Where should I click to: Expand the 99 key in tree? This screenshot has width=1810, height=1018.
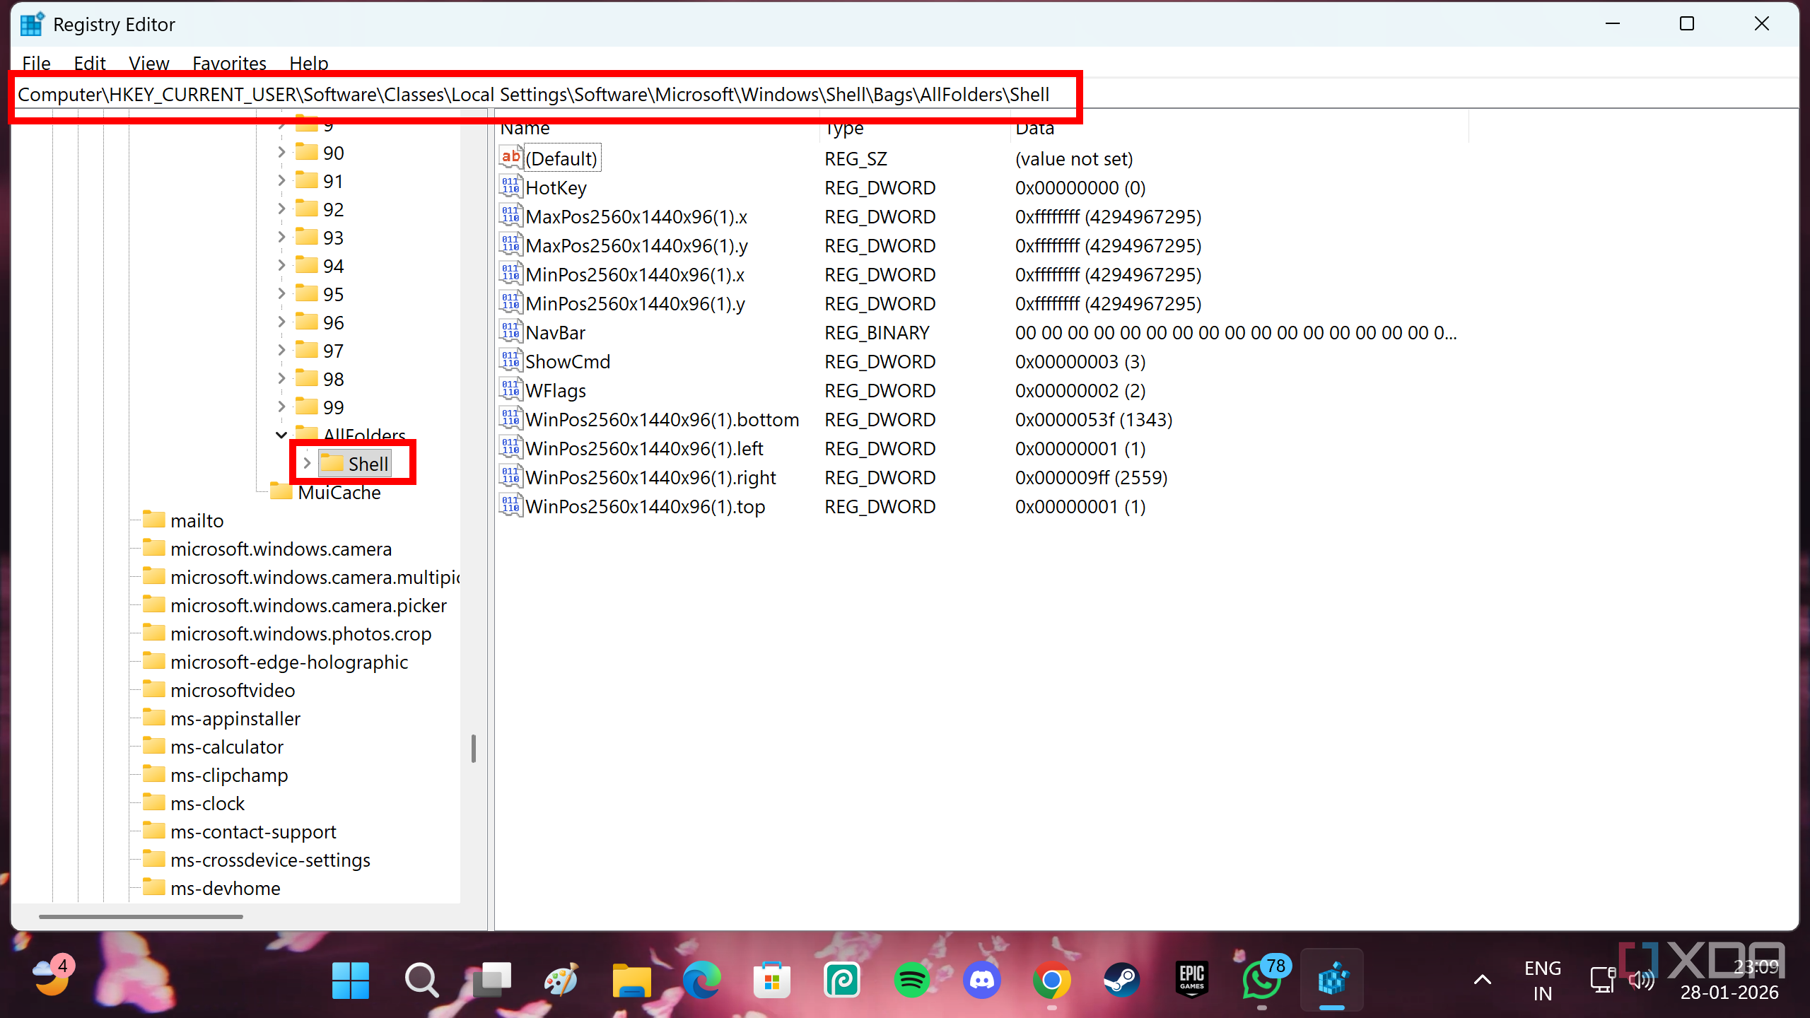click(281, 406)
